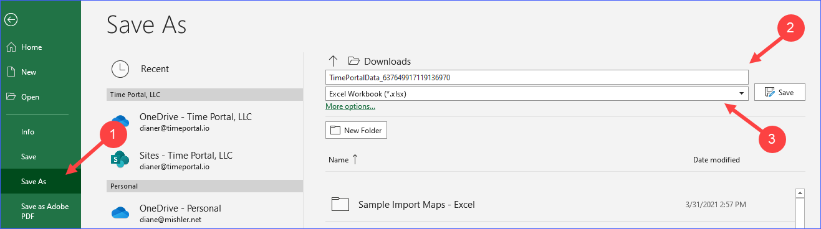The image size is (821, 229).
Task: Click the OneDrive Personal cloud icon
Action: (x=120, y=213)
